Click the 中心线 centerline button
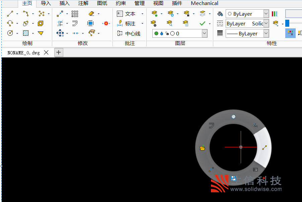This screenshot has width=302, height=202. pos(129,33)
